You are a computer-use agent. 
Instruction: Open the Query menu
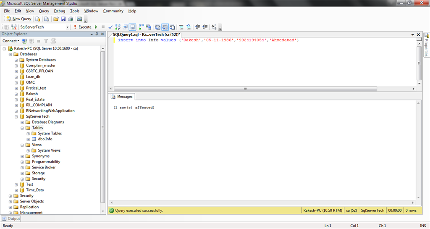[x=44, y=11]
